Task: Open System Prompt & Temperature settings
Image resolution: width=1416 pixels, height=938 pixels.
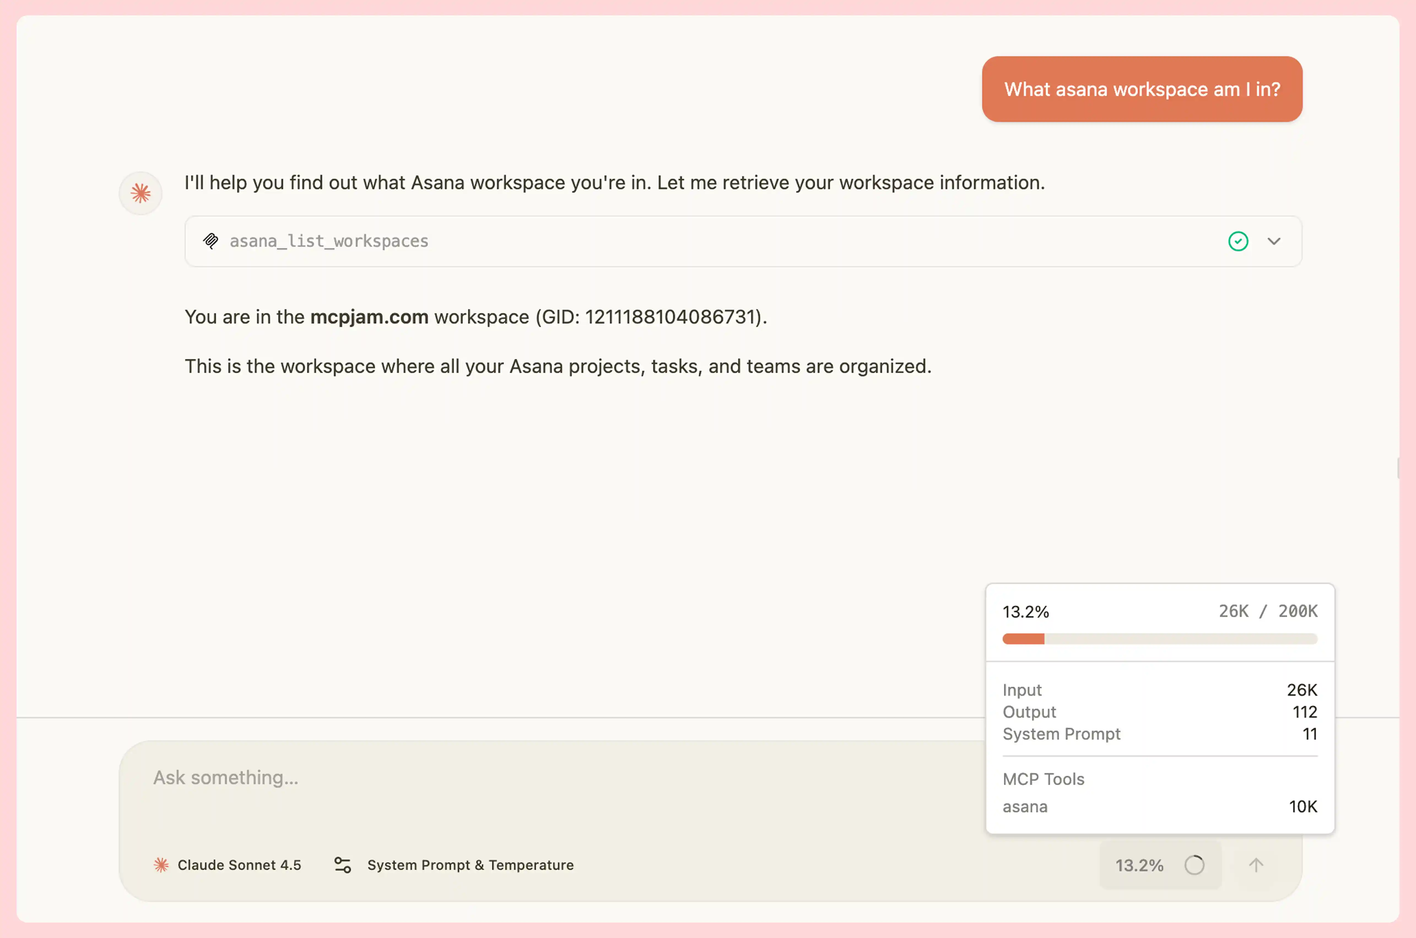Action: pos(470,865)
